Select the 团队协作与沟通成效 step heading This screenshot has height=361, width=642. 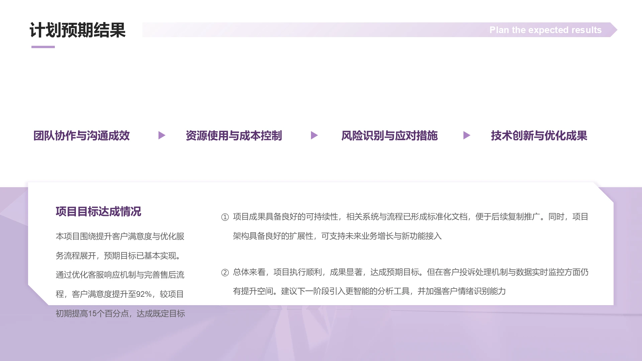click(81, 135)
